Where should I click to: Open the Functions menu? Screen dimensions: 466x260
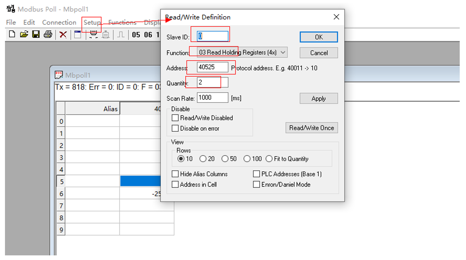122,22
